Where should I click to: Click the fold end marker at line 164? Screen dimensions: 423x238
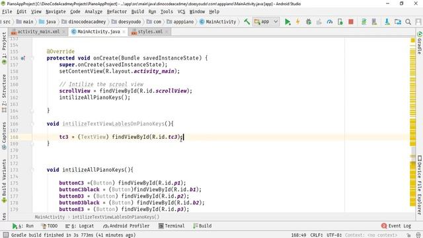tap(32, 110)
